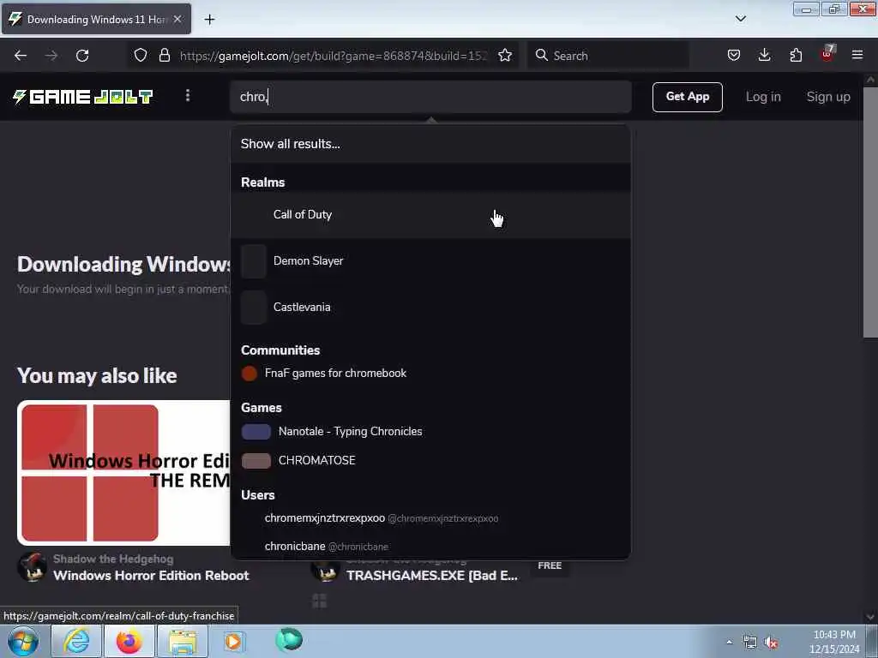Open a new browser tab

[209, 20]
